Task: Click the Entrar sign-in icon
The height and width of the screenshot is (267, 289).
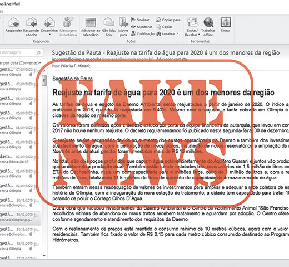Action: click(x=226, y=22)
